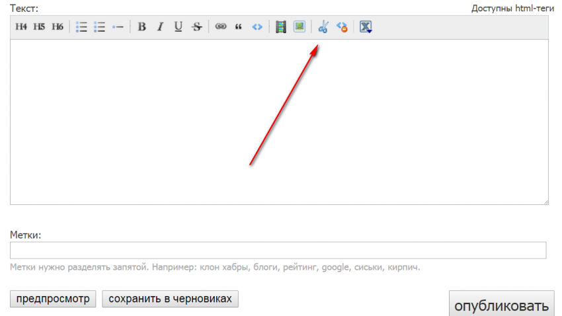Toggle italic formatting
This screenshot has width=562, height=316.
pyautogui.click(x=159, y=27)
